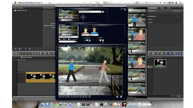
Task: Click the 'background' link in Elements
Action: coord(75,25)
